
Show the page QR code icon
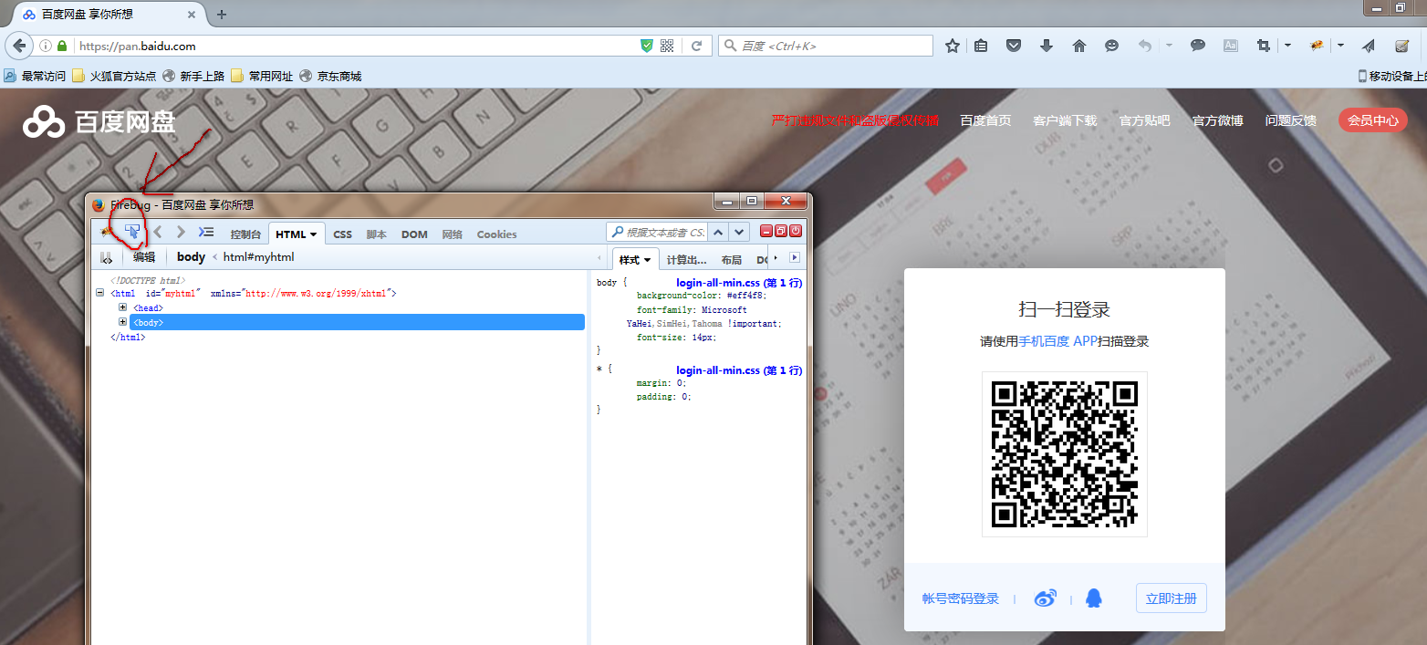[667, 46]
